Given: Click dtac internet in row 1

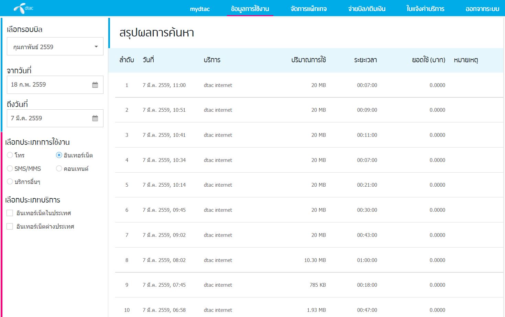Looking at the screenshot, I should click(218, 85).
